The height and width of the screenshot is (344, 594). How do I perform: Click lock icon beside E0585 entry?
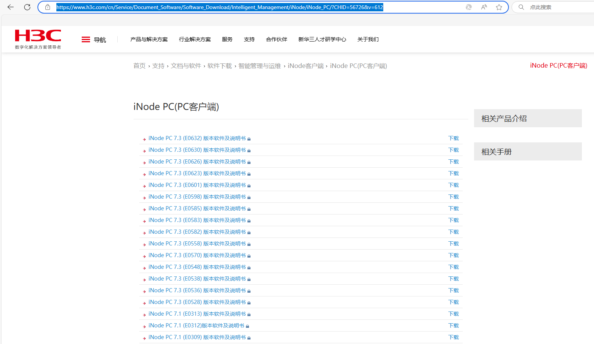pyautogui.click(x=249, y=209)
